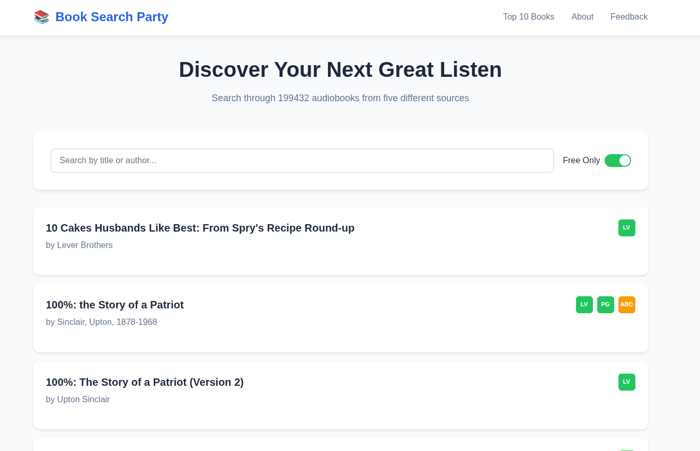Open Top 10 Books
Image resolution: width=700 pixels, height=451 pixels.
(x=528, y=16)
